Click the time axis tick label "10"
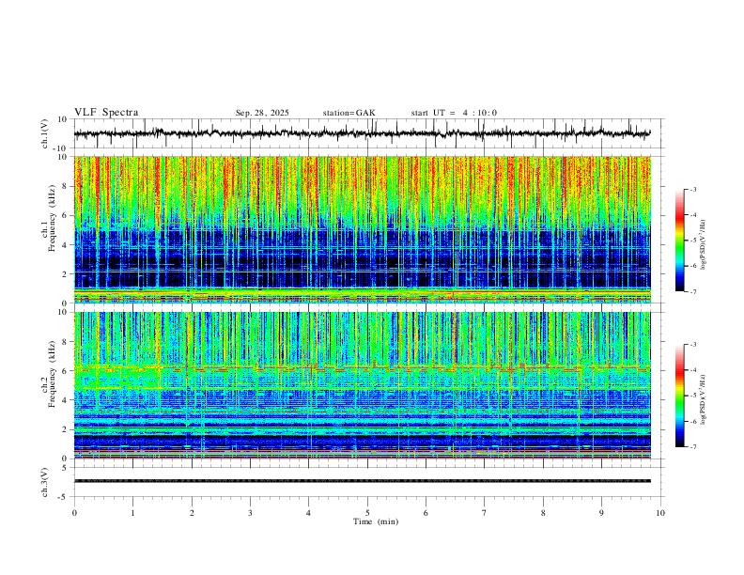The width and height of the screenshot is (744, 575). pos(660,513)
